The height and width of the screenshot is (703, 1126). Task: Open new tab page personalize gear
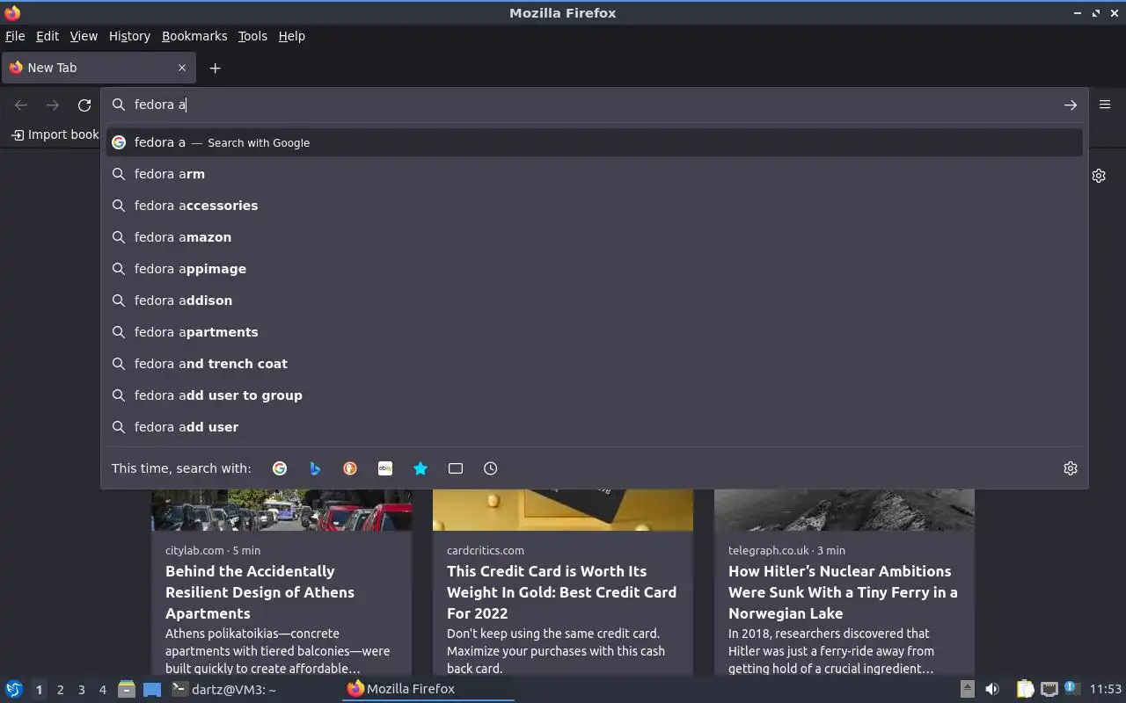click(1099, 176)
